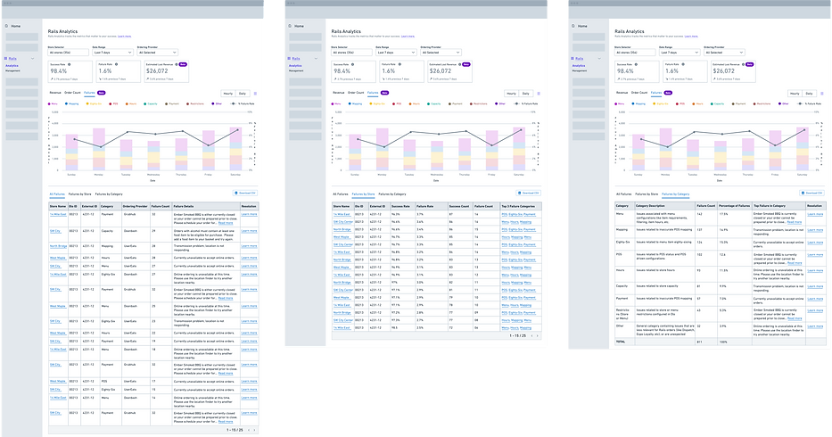Click Estimated Lost Revenue info icon, Failures by Category mockup
Screen dimensions: 832x437
coord(744,64)
